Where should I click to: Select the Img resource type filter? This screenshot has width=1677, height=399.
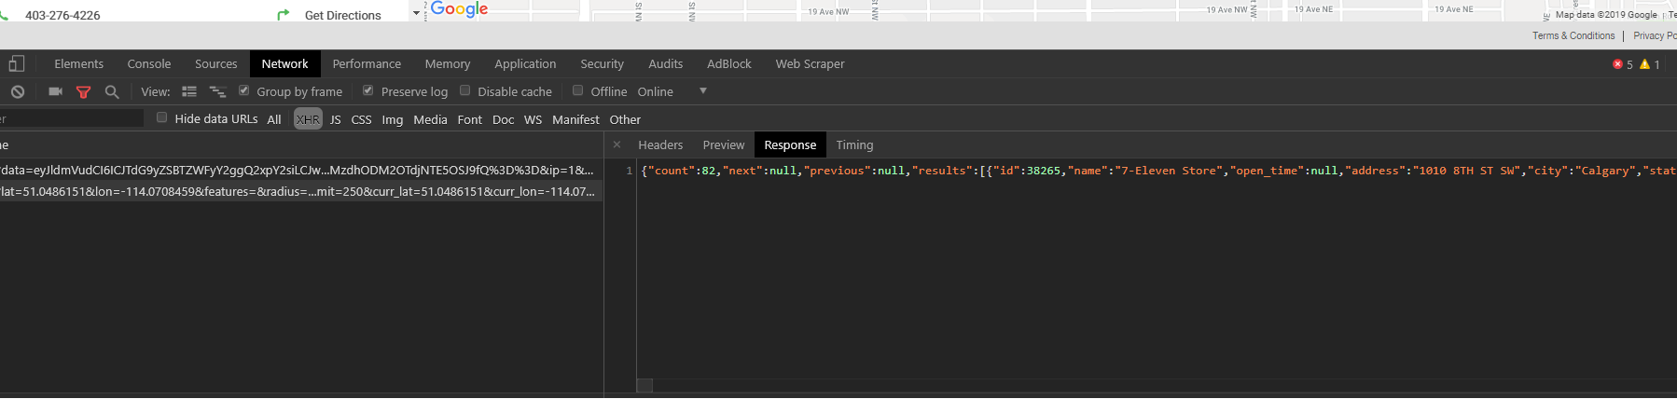pyautogui.click(x=392, y=119)
